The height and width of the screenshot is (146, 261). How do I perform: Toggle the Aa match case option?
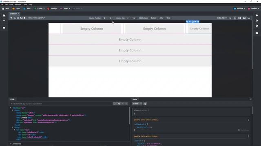pos(119,104)
